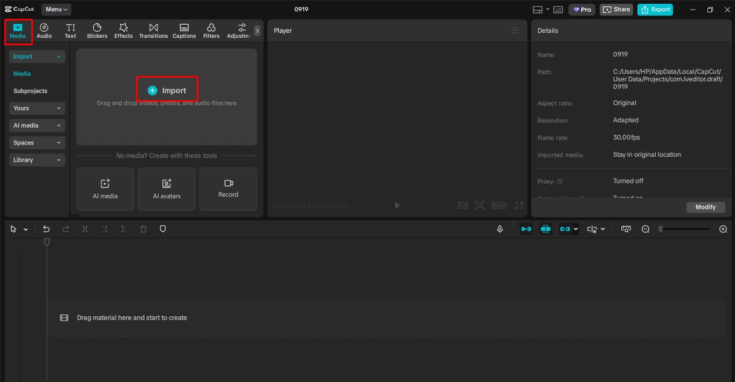
Task: Open the Captions panel
Action: tap(184, 30)
